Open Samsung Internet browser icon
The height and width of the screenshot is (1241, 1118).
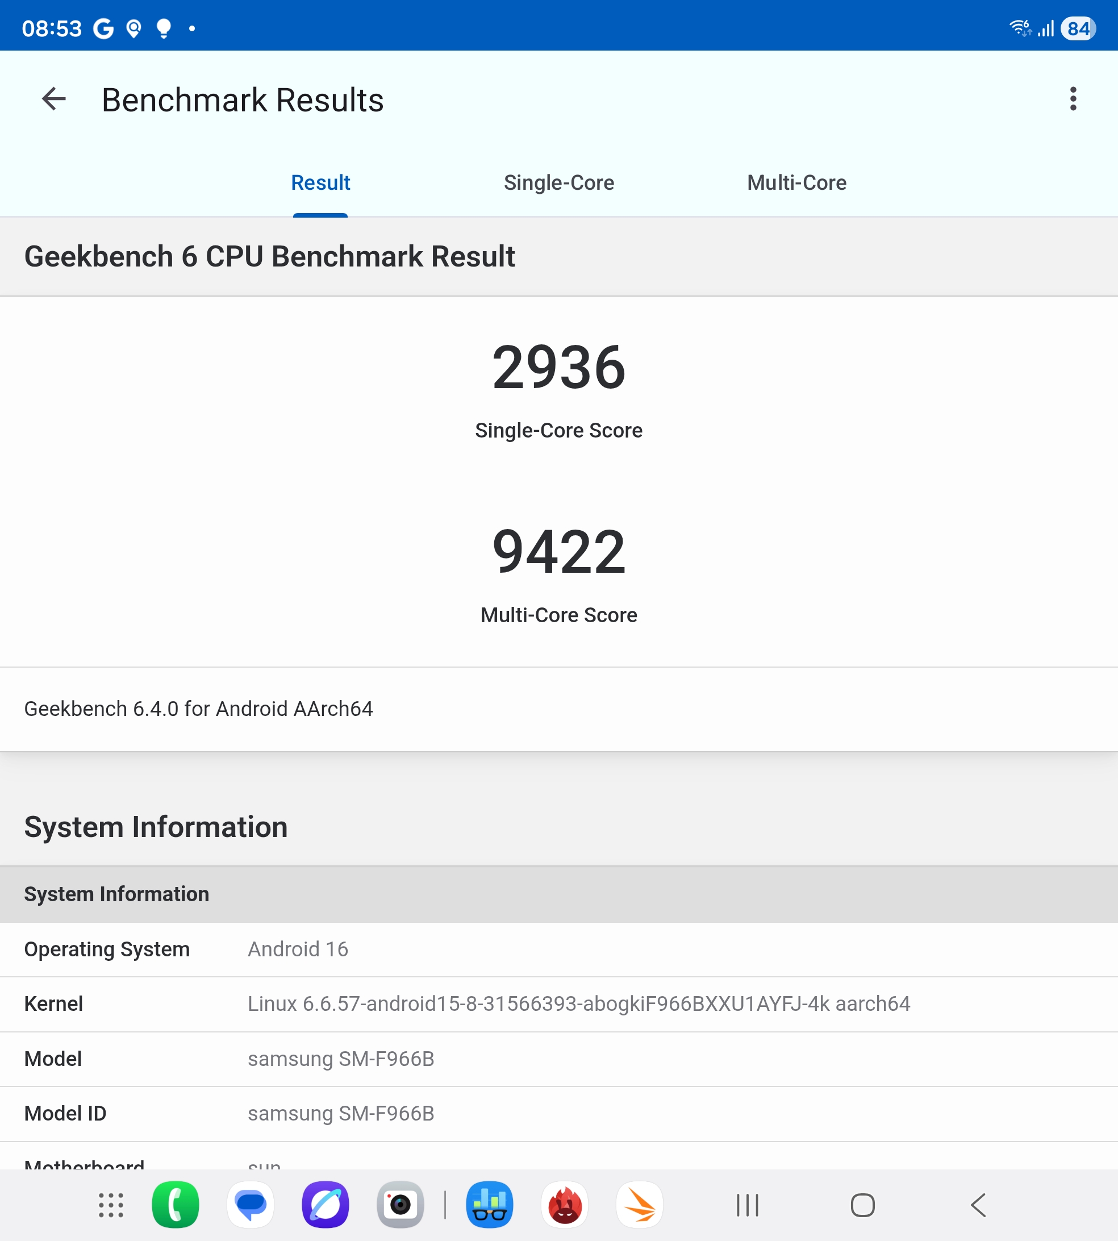[x=325, y=1205]
